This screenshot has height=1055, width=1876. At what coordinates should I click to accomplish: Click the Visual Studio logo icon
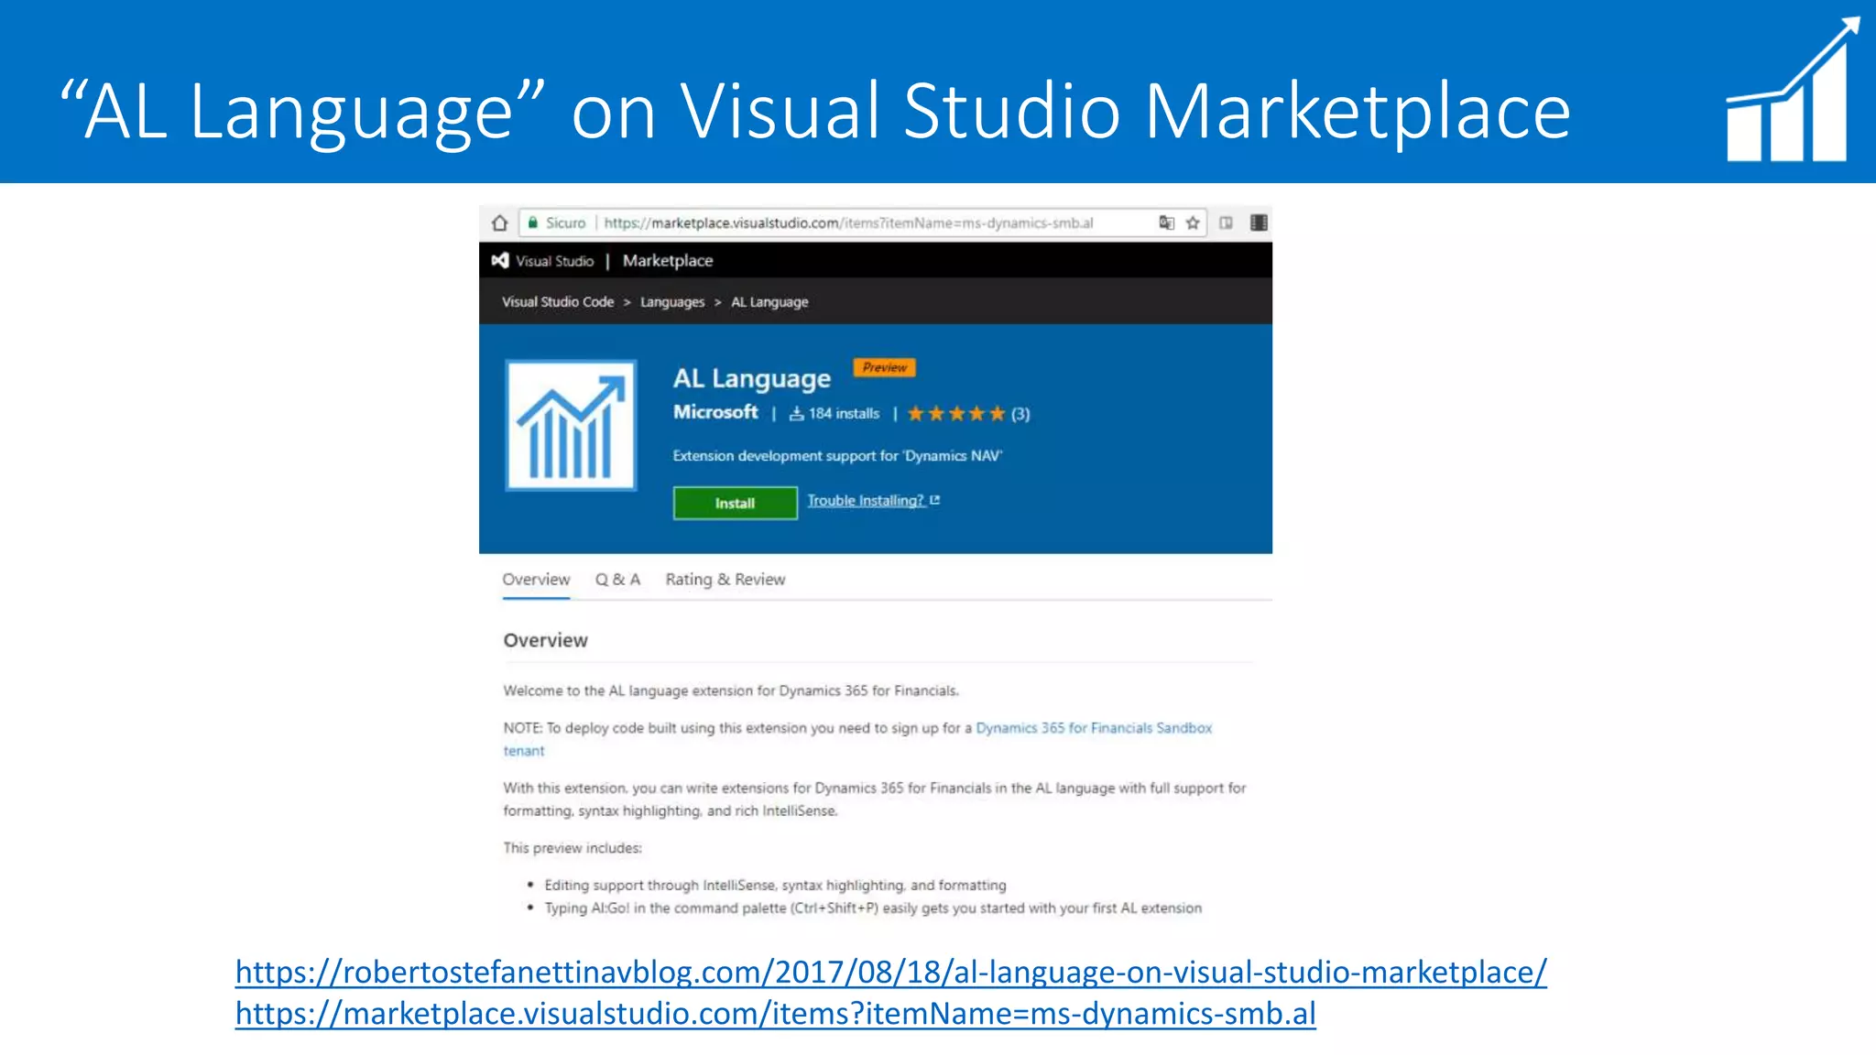coord(500,261)
